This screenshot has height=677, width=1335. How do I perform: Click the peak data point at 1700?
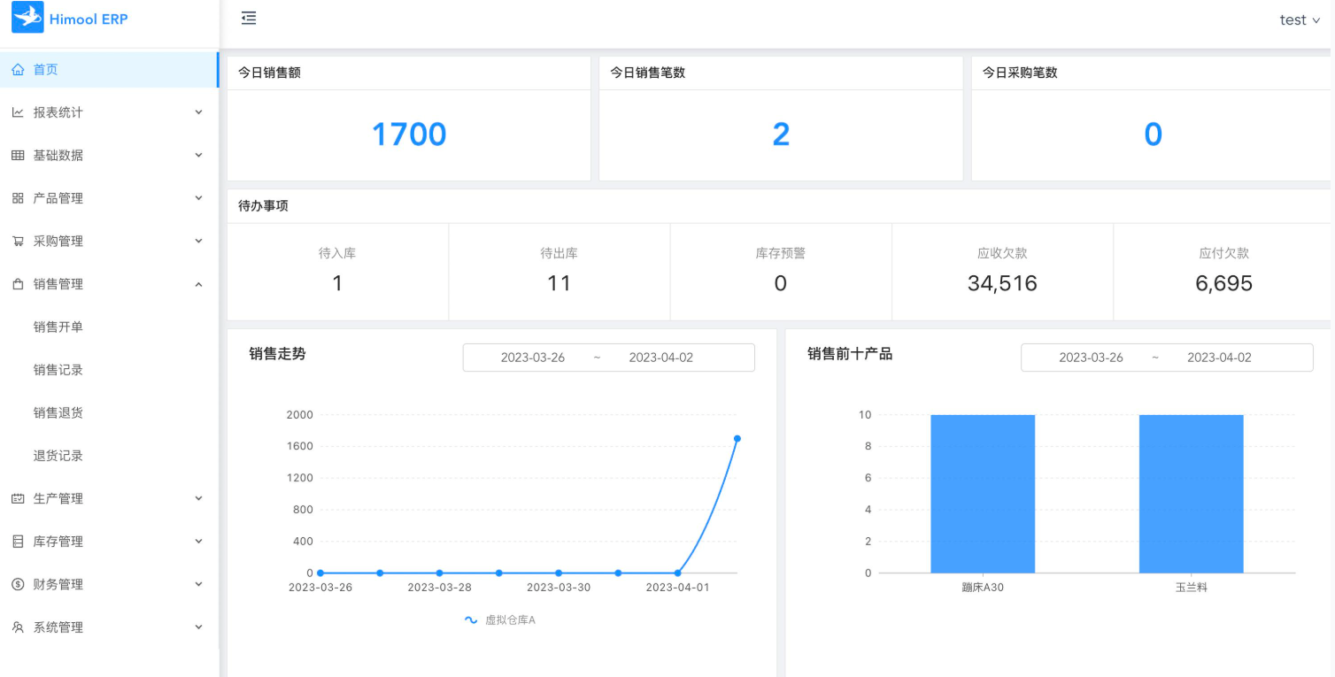pos(737,438)
